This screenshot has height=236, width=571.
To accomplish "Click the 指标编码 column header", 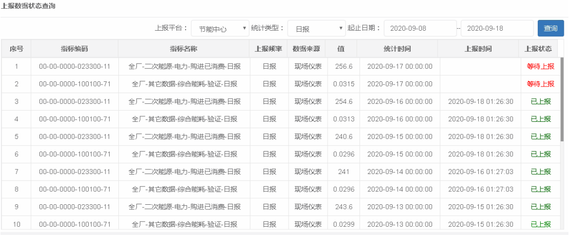I will (74, 49).
